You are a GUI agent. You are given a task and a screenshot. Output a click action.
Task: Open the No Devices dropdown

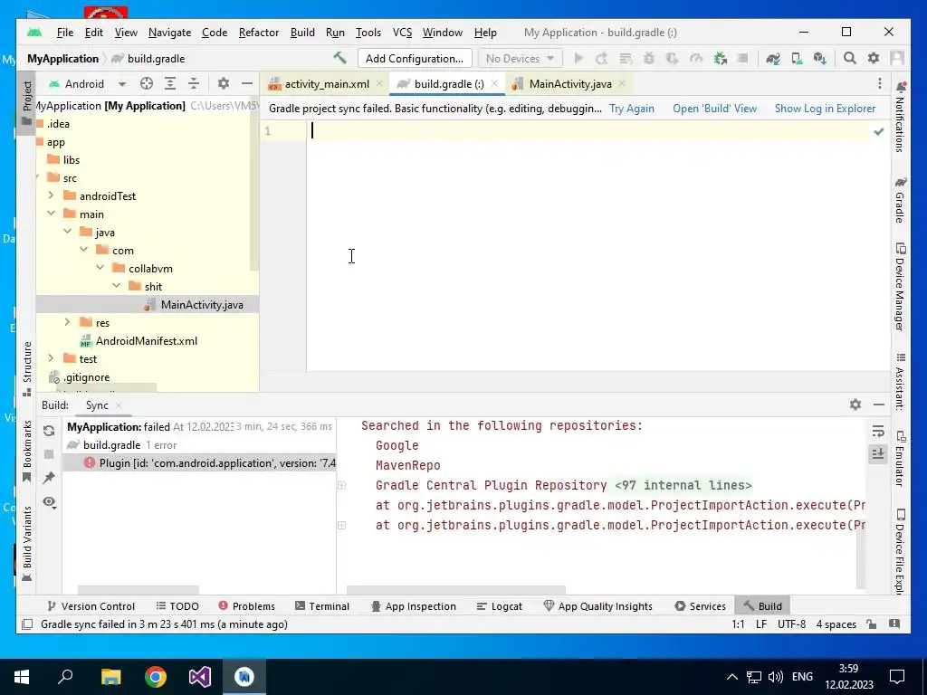(x=520, y=58)
